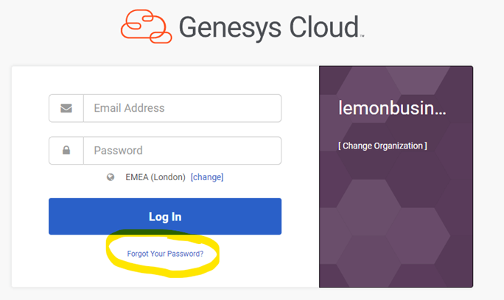Click the globe icon next to EMEA
Viewport: 504px width, 300px height.
pos(111,177)
